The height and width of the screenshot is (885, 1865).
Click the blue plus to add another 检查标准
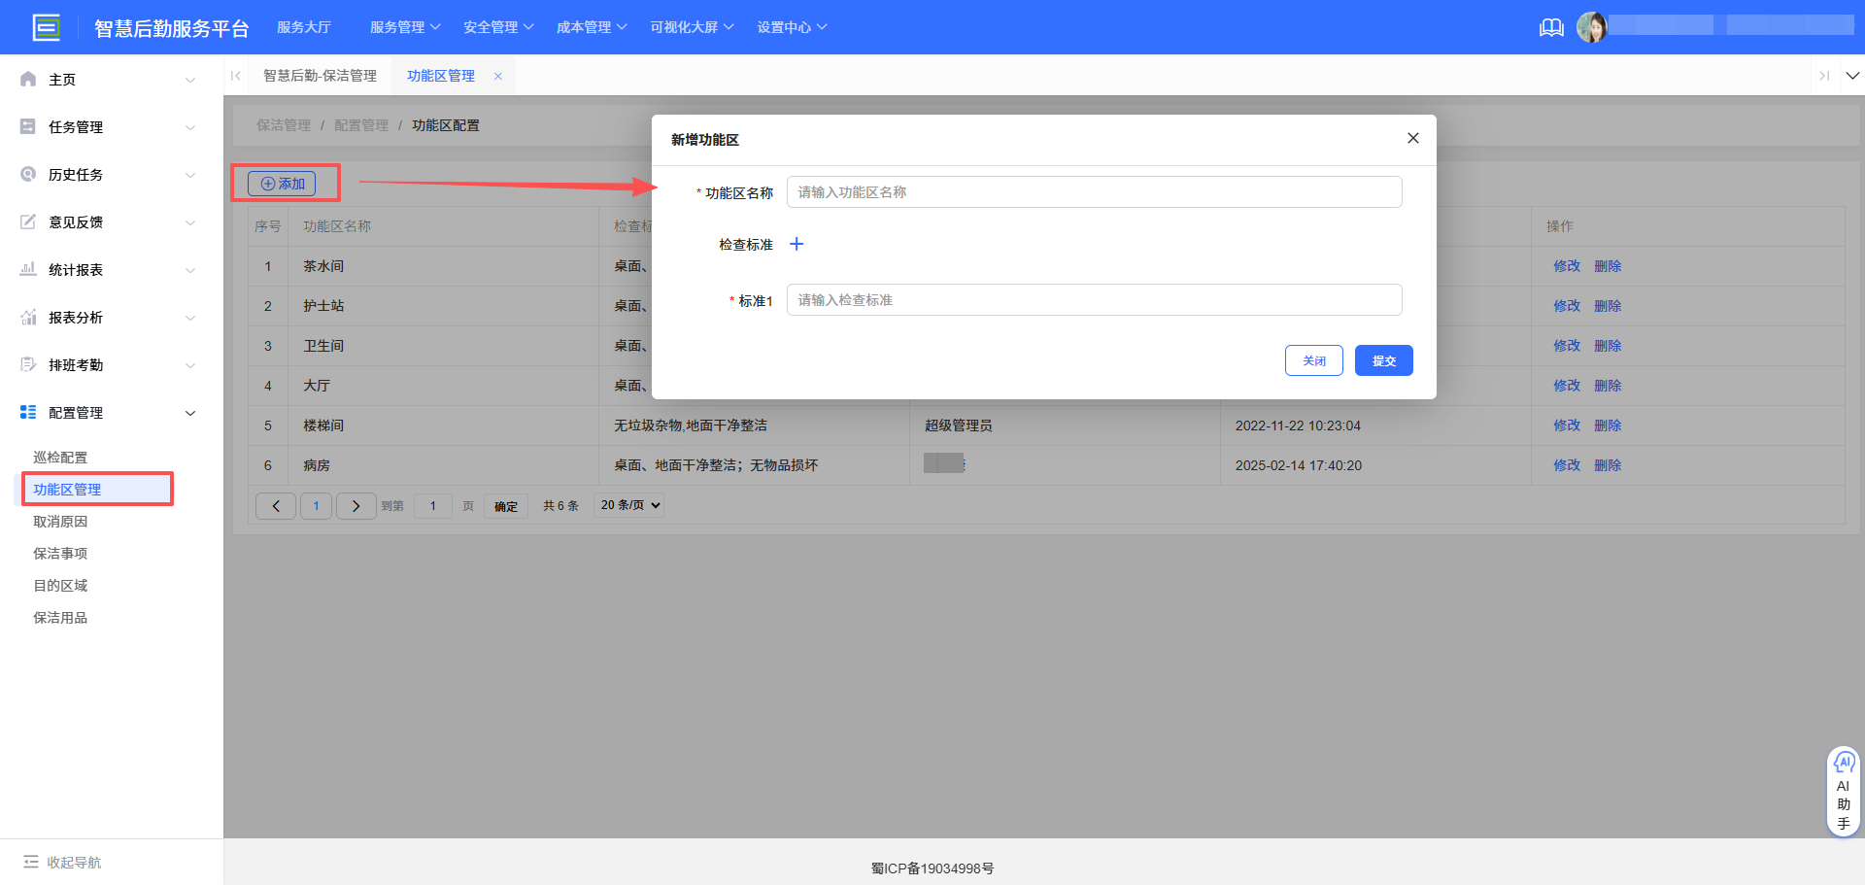797,244
